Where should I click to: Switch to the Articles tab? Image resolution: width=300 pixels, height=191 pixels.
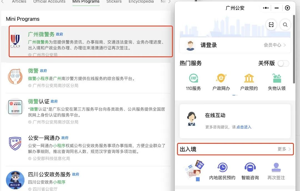[x=19, y=2]
